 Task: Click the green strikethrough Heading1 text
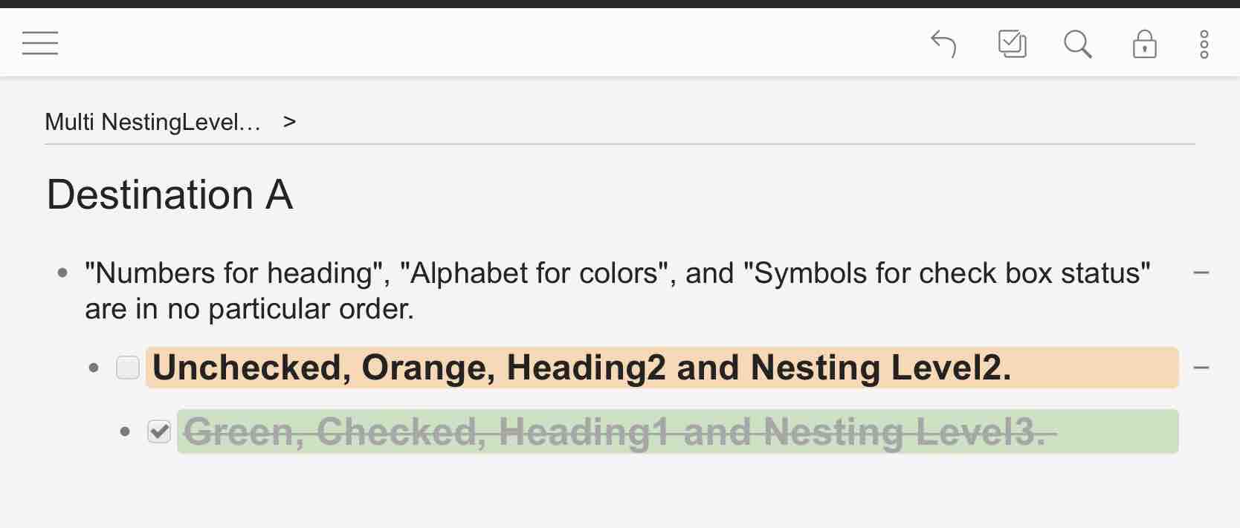620,431
